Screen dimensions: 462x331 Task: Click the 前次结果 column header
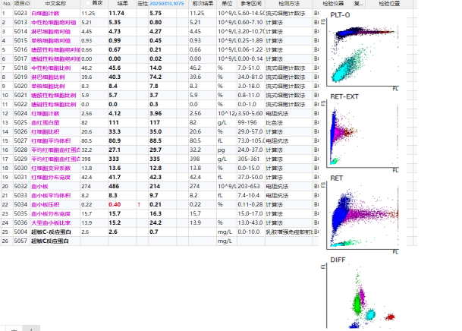click(203, 4)
